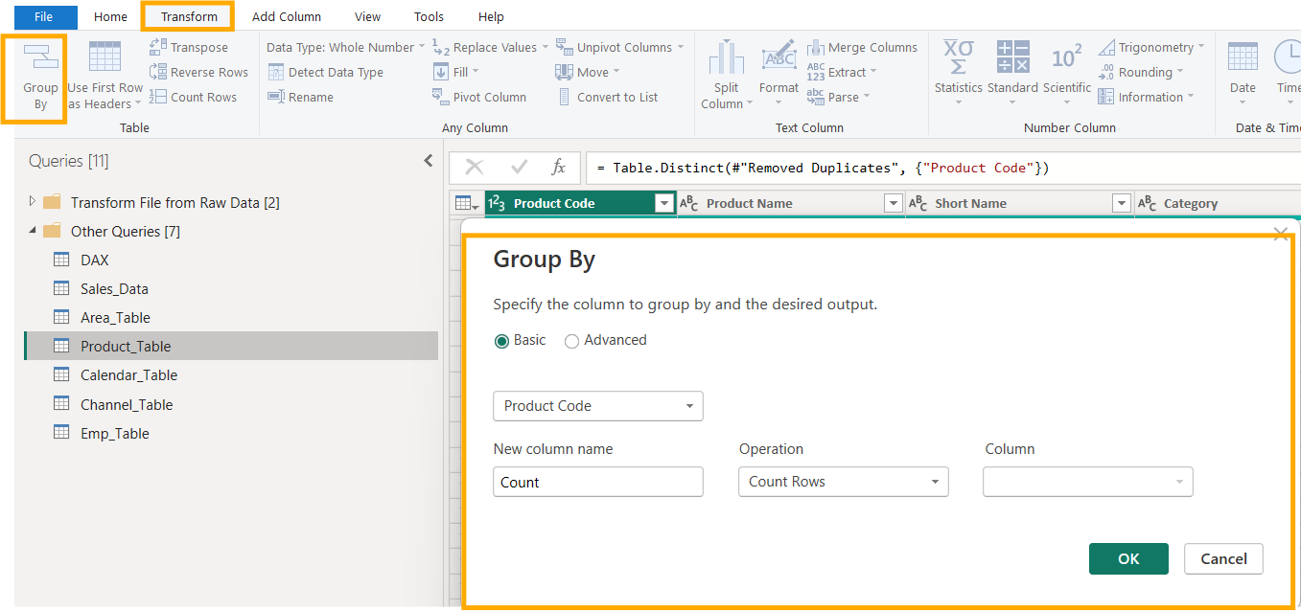The height and width of the screenshot is (611, 1301).
Task: Open the Parse menu
Action: click(x=838, y=97)
